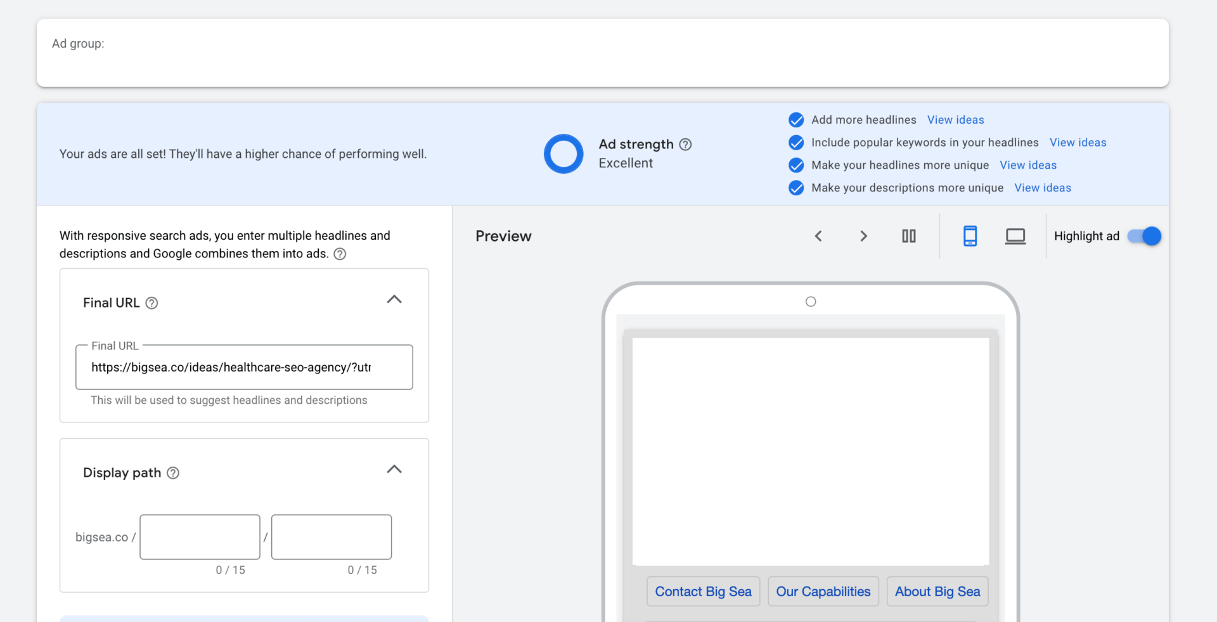View ideas for Add more headlines

(956, 120)
